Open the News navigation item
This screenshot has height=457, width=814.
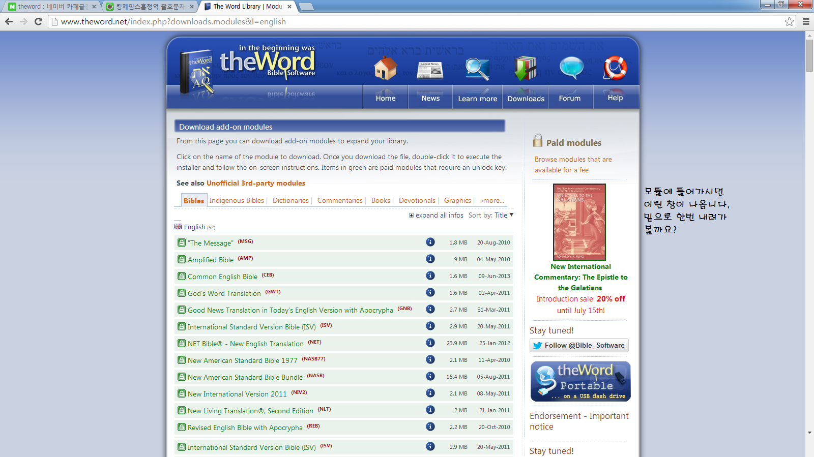(x=430, y=98)
